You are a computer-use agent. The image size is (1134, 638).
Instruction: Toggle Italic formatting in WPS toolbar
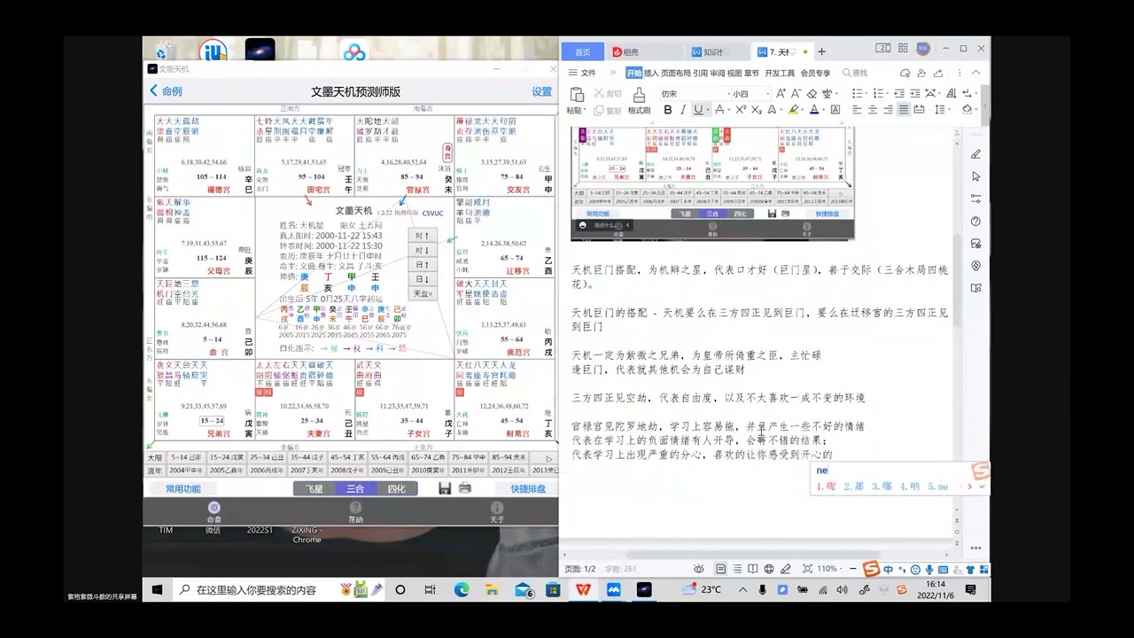click(x=682, y=110)
